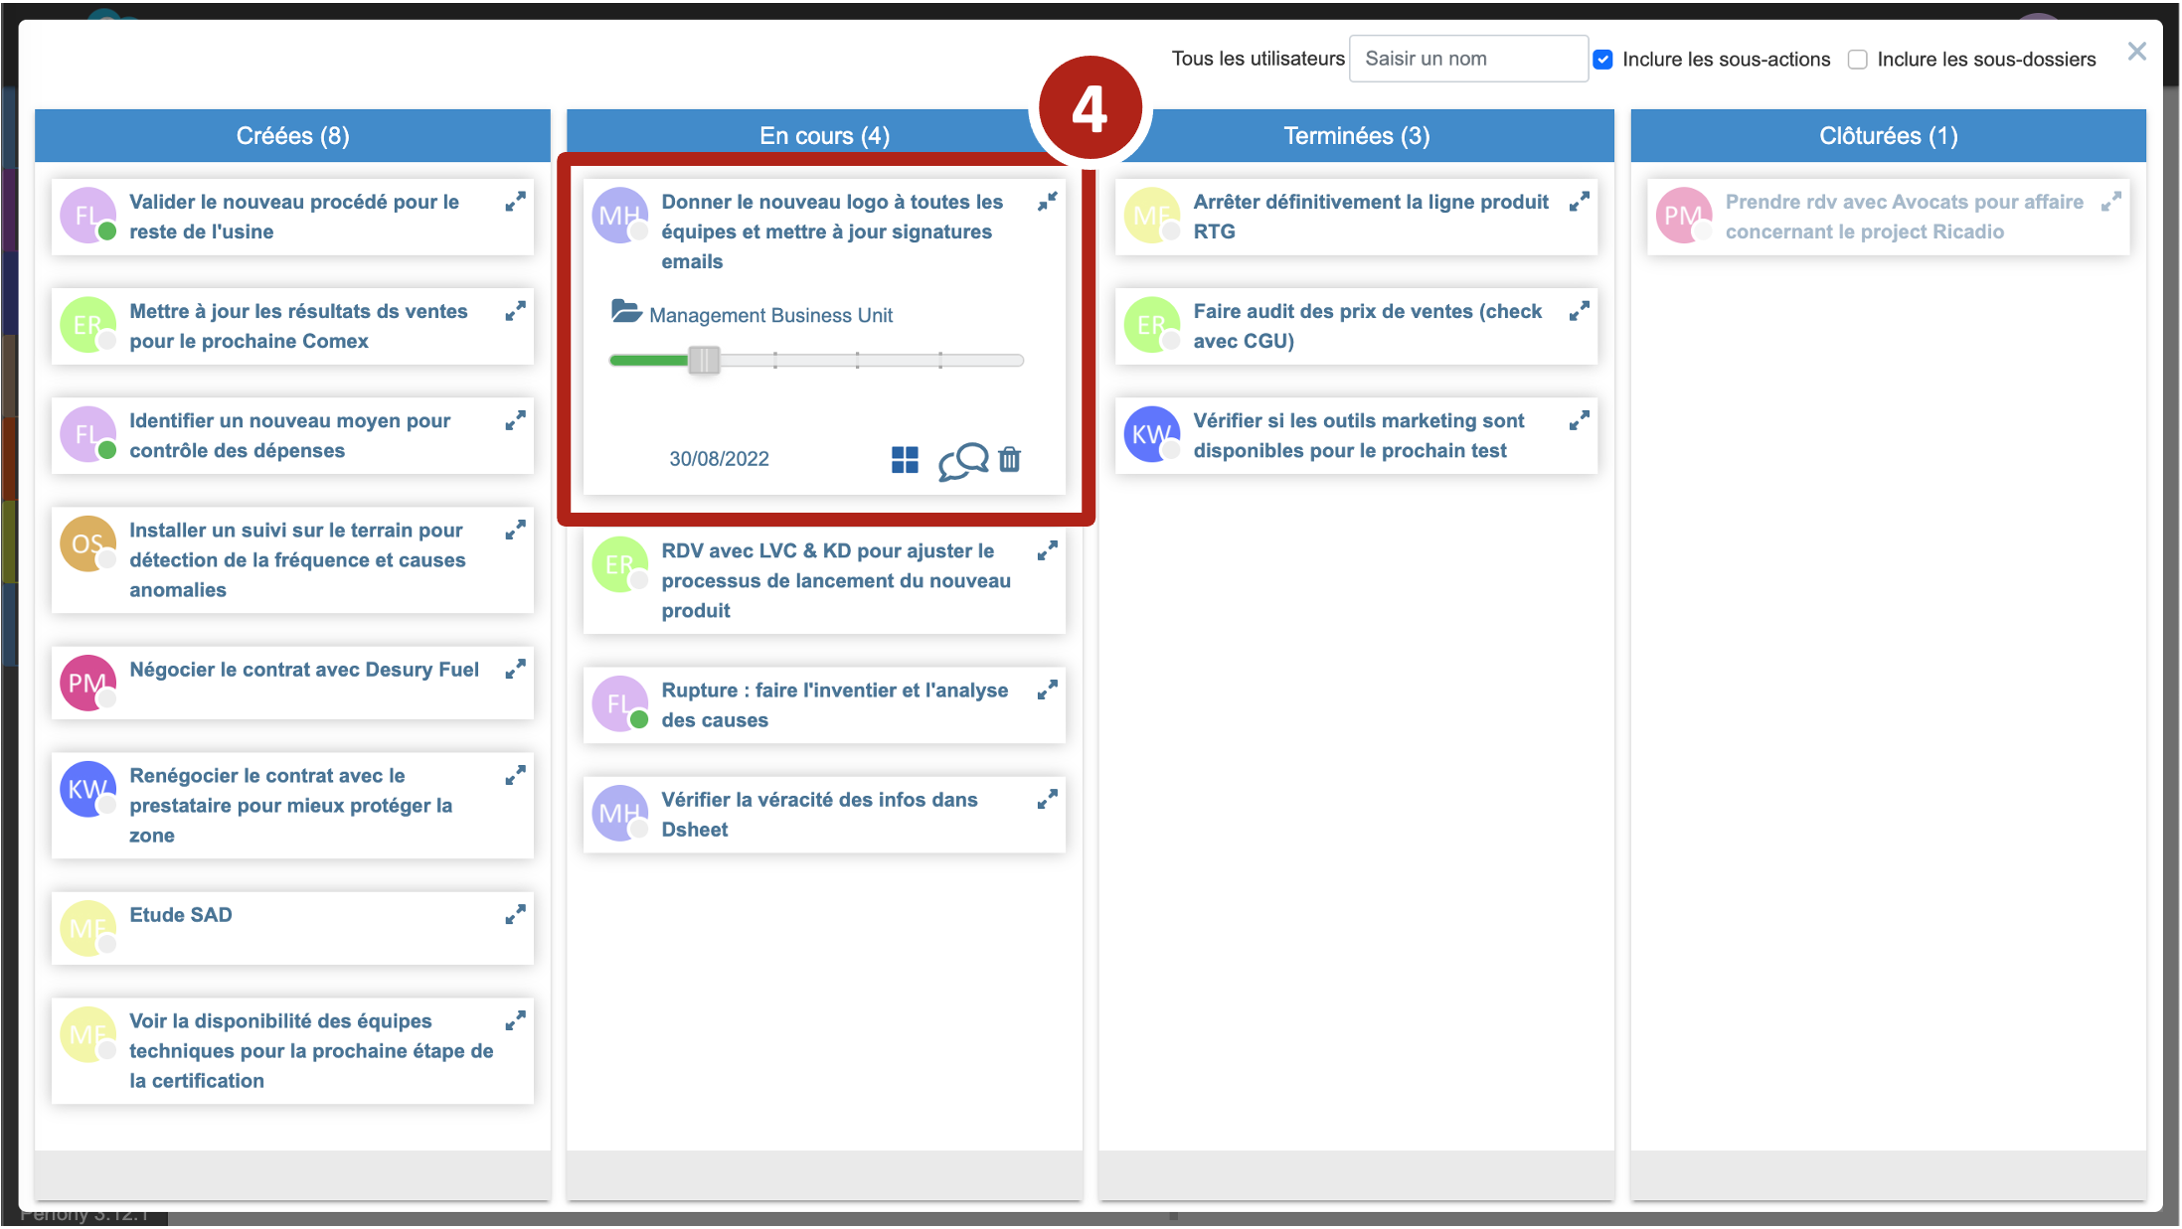Expand the Etude SAD card
The width and height of the screenshot is (2182, 1229).
click(515, 915)
